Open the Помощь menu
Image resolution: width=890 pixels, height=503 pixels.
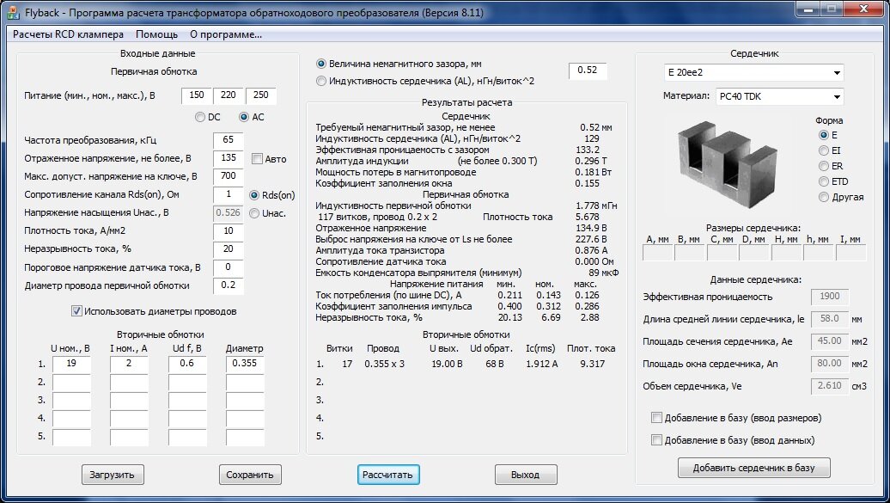click(x=156, y=34)
